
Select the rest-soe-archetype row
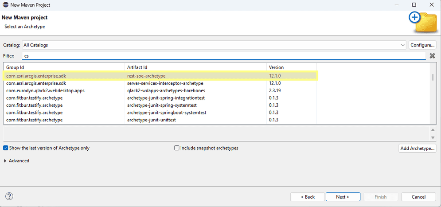pos(160,76)
